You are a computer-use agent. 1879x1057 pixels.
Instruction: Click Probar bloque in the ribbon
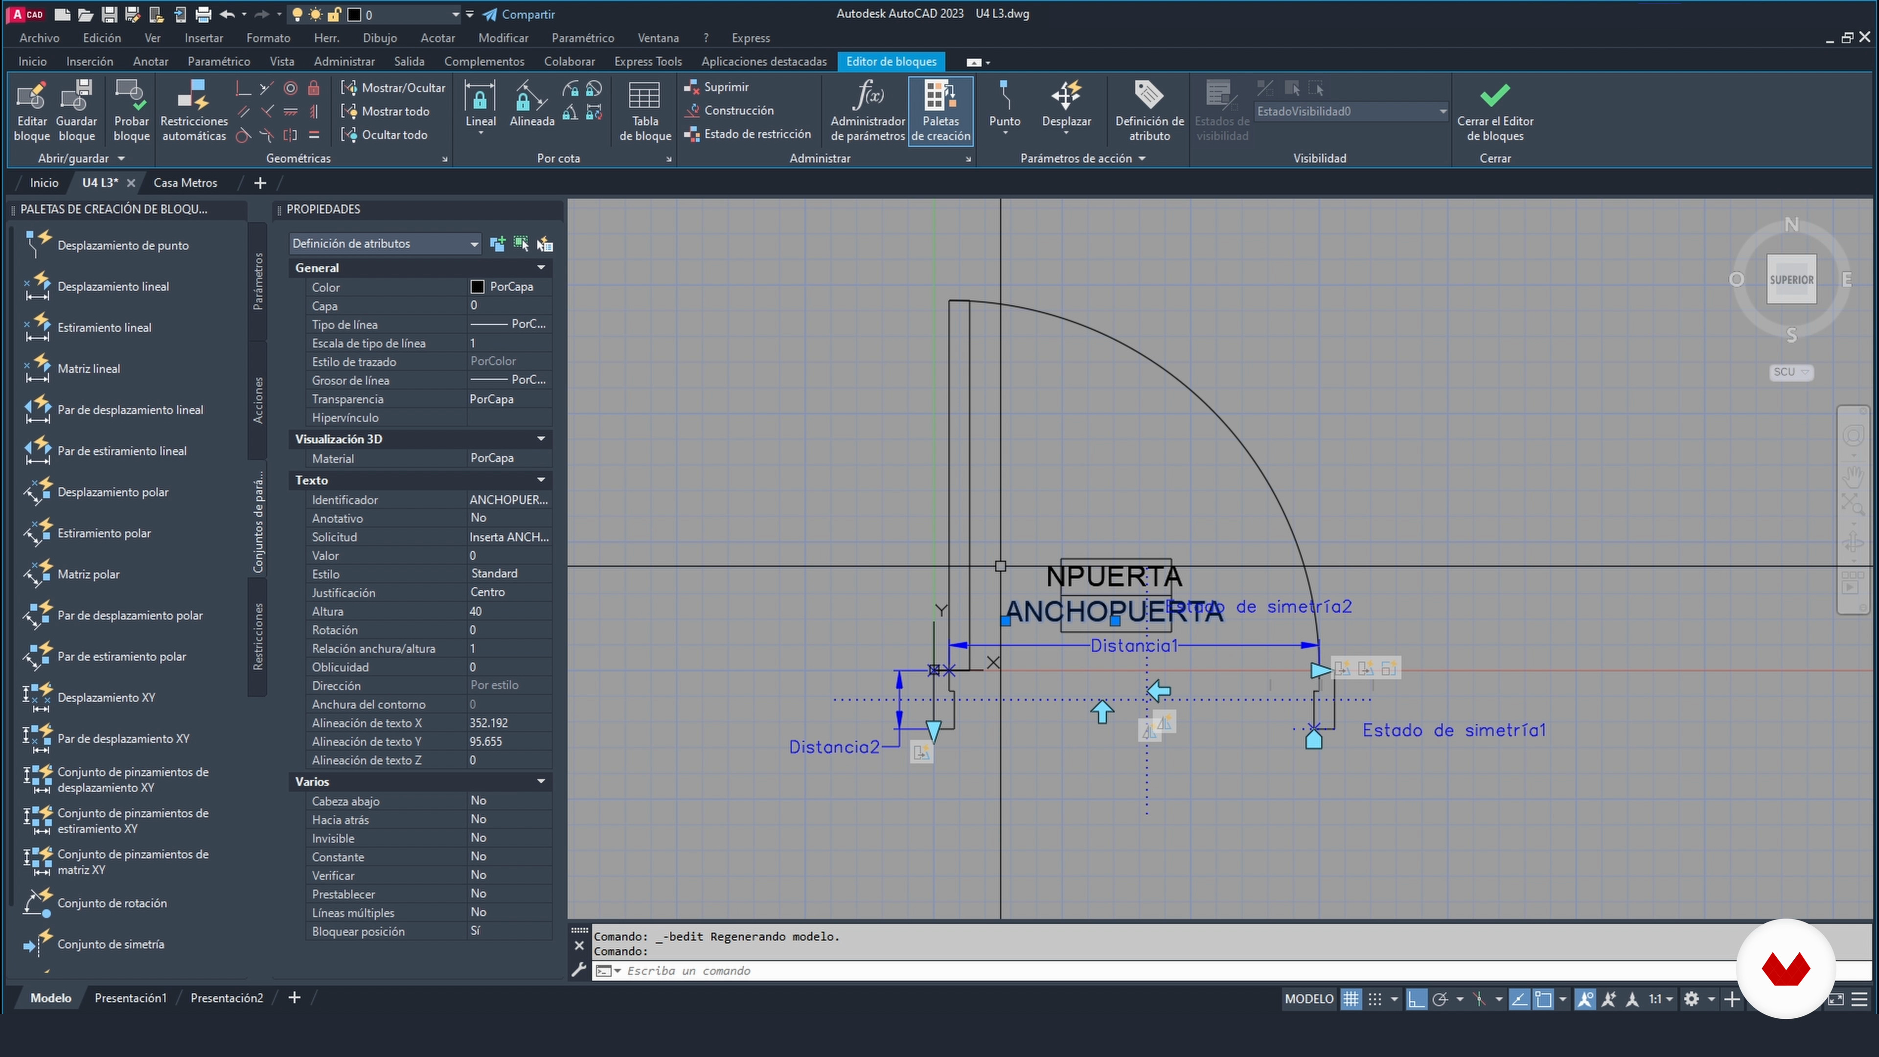point(131,111)
